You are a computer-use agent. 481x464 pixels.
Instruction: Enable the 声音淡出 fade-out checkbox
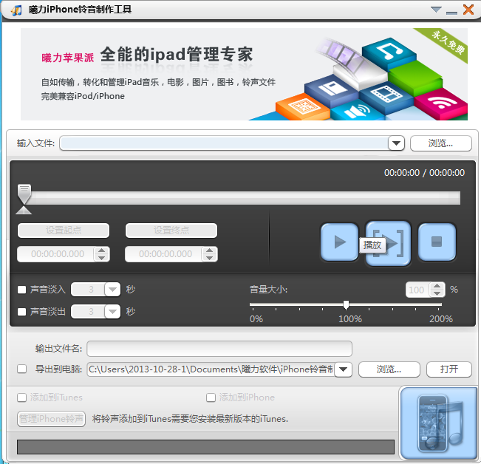(x=21, y=312)
